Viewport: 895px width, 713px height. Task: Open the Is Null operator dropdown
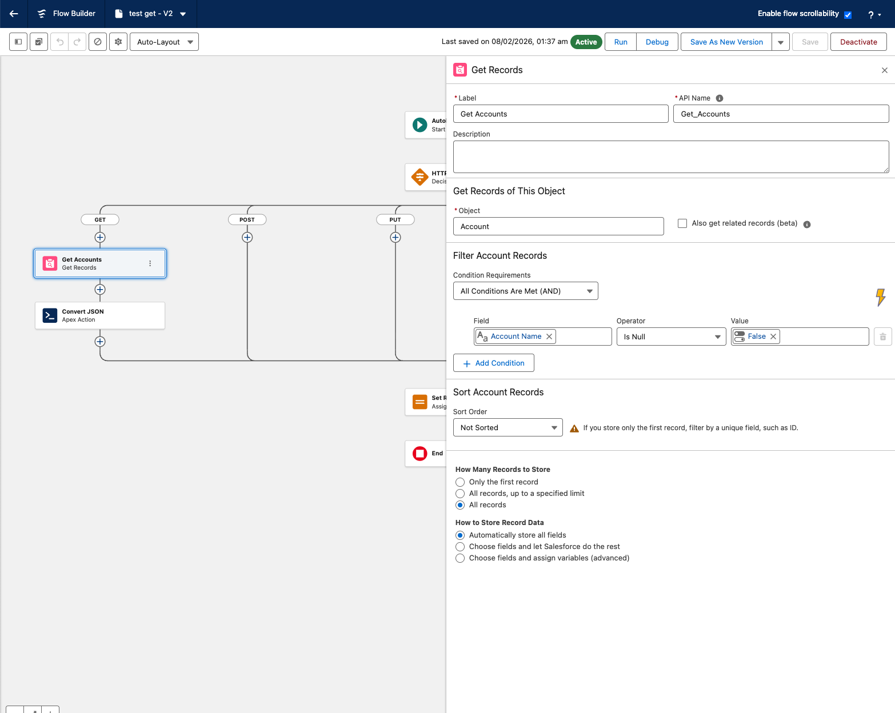pos(672,337)
